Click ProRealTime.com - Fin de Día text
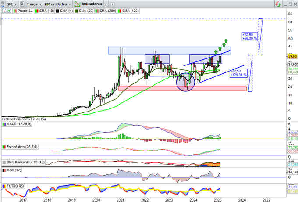The image size is (298, 202). (x=24, y=119)
